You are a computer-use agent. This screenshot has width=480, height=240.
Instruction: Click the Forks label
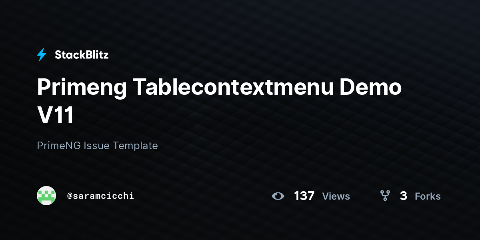[428, 196]
